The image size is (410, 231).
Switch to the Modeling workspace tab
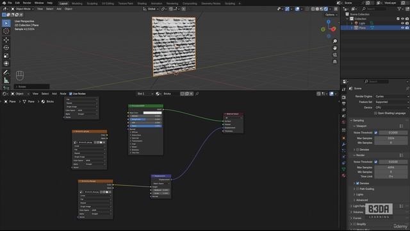pos(77,4)
